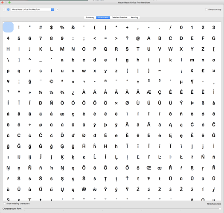The image size is (224, 213).
Task: Select the digit 7 glyph
Action: coord(41,38)
